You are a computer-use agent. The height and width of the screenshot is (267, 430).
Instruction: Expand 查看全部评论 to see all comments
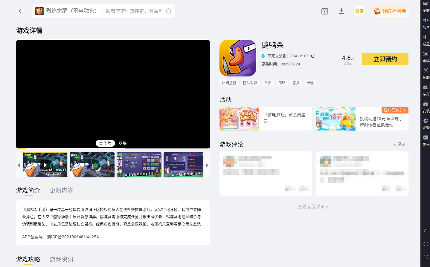point(313,206)
